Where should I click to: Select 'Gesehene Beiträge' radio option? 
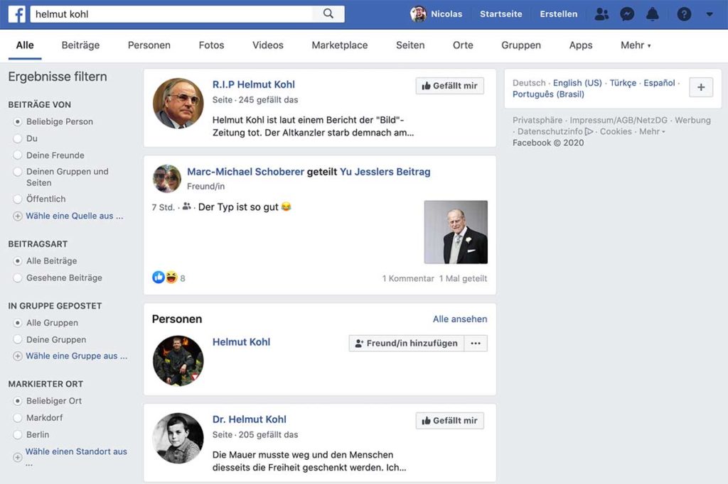[18, 278]
